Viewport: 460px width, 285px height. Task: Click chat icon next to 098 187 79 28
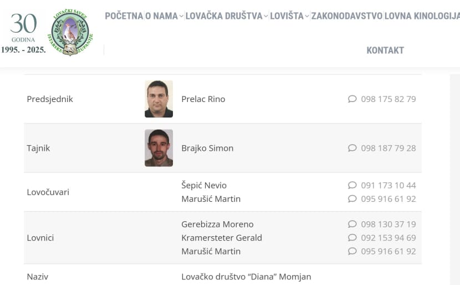pos(352,148)
